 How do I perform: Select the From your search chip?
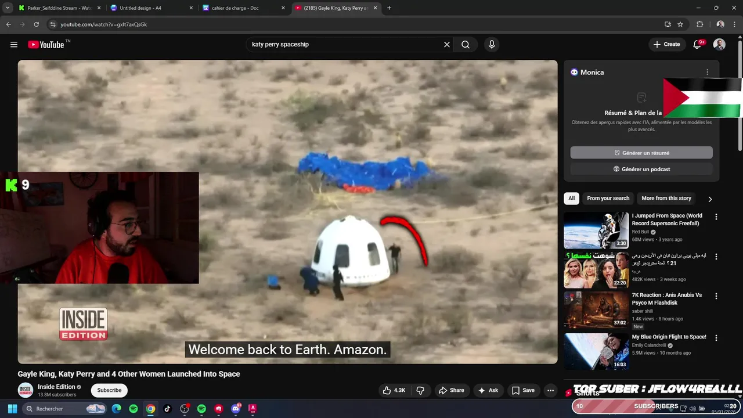click(x=608, y=199)
